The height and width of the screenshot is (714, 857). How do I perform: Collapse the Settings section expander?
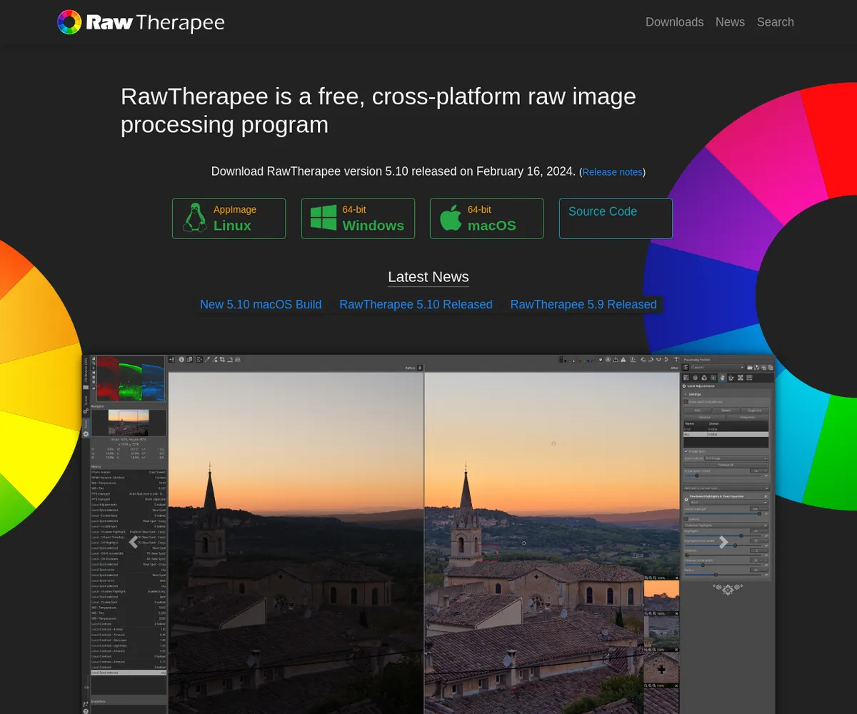point(686,394)
